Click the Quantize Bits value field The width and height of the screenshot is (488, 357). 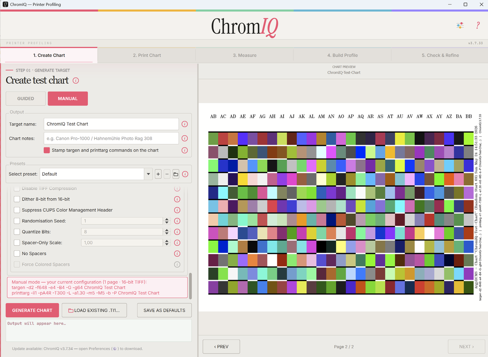tap(122, 232)
